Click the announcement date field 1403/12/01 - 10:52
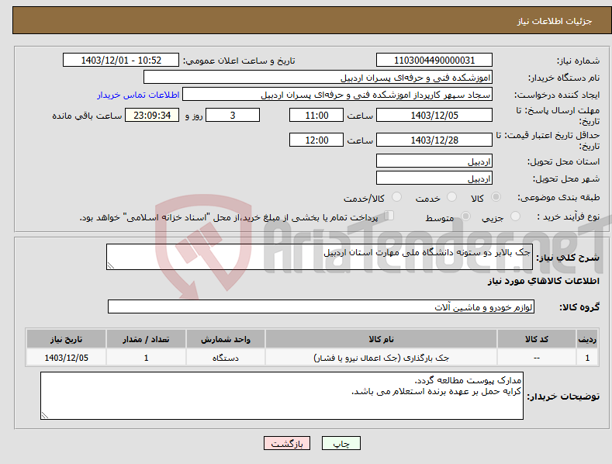Image resolution: width=612 pixels, height=464 pixels. click(121, 61)
